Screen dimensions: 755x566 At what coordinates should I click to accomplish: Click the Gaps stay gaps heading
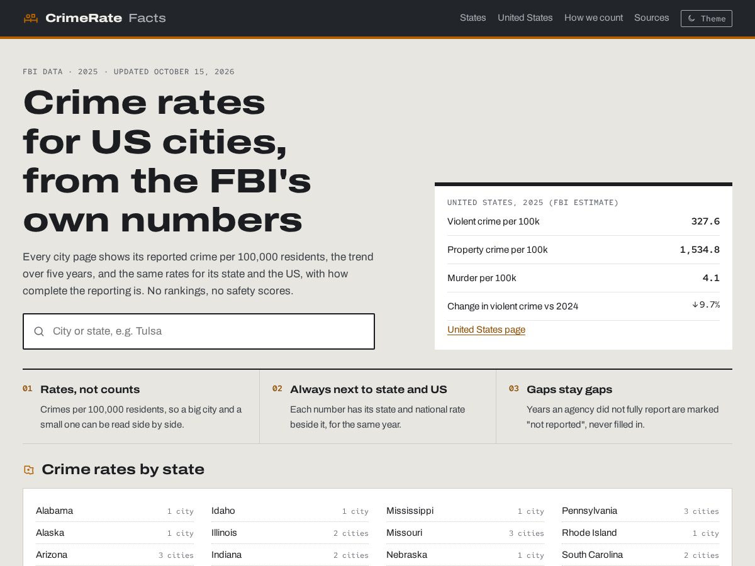pos(569,389)
